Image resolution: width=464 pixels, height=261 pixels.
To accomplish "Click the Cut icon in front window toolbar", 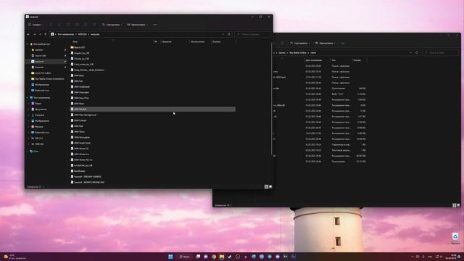I will click(x=51, y=25).
